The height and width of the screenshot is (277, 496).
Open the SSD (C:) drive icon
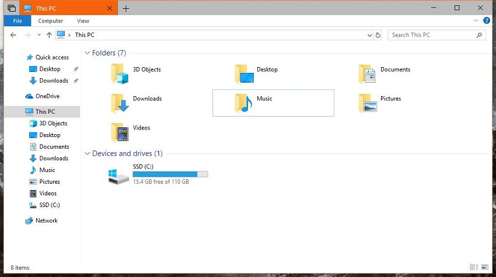(118, 176)
